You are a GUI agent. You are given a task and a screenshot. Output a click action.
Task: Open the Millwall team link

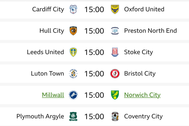click(x=53, y=95)
